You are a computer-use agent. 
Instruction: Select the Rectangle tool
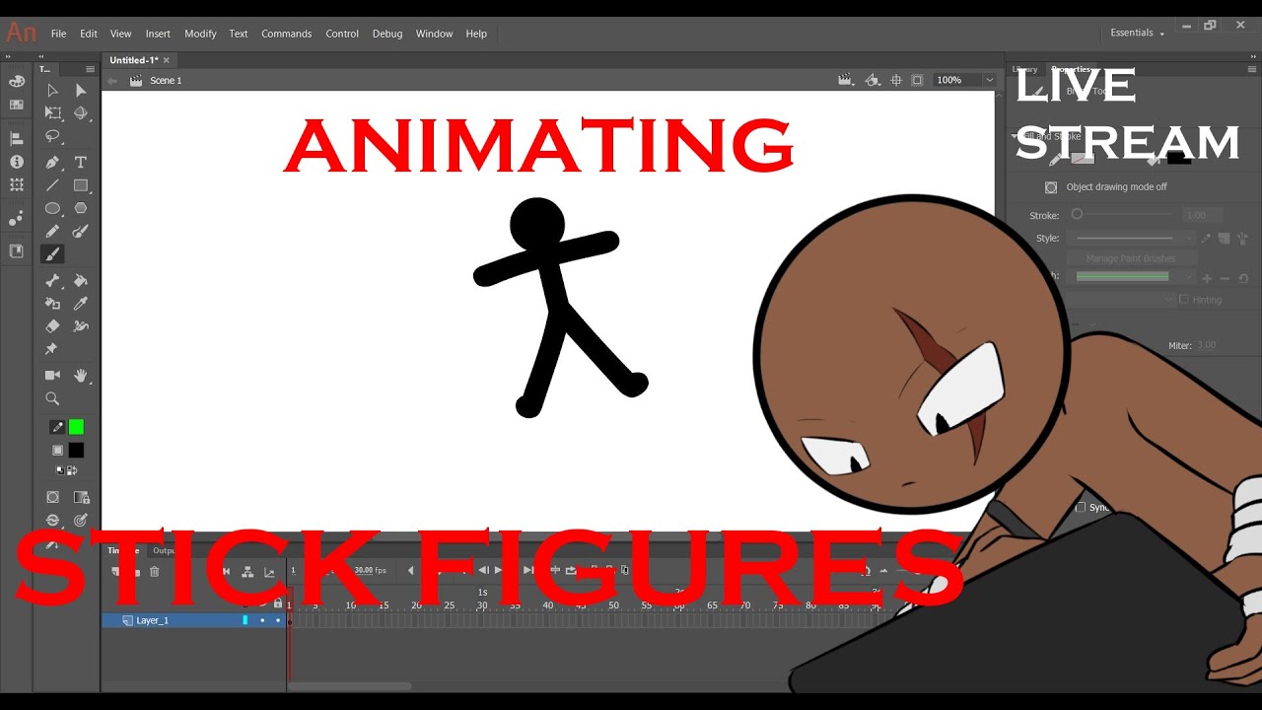81,185
